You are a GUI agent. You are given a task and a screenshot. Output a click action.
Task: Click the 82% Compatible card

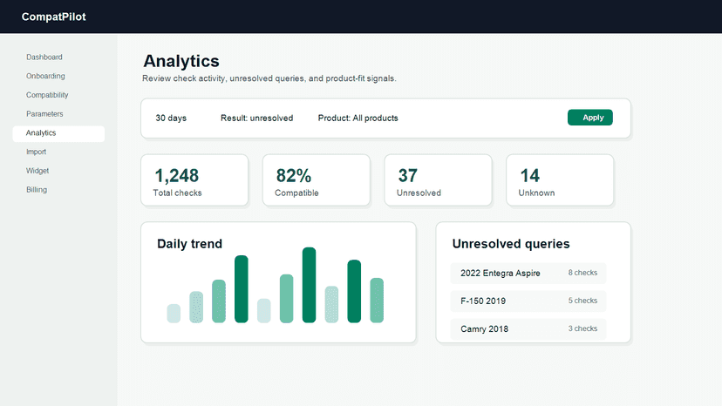pyautogui.click(x=317, y=180)
